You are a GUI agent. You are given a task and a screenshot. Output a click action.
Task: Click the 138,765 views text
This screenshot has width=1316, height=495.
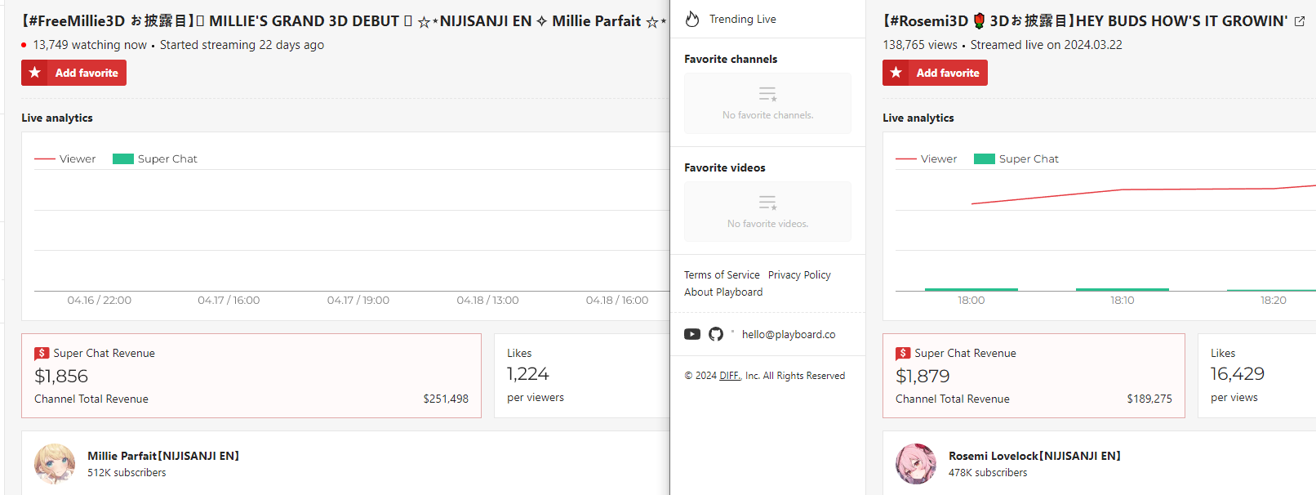pos(920,45)
